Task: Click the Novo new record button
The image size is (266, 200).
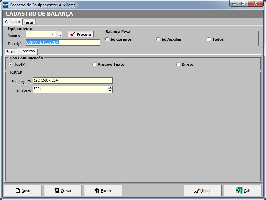Action: pyautogui.click(x=23, y=191)
